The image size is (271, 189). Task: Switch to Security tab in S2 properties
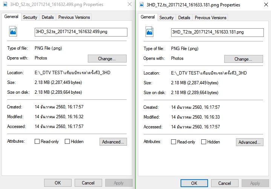pyautogui.click(x=30, y=17)
